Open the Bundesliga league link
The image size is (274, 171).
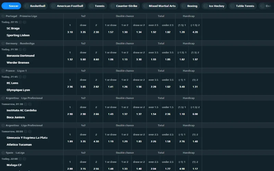[27, 43]
